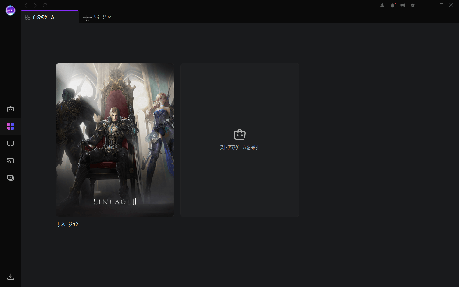
Task: Go forward using the right arrow
Action: 35,5
